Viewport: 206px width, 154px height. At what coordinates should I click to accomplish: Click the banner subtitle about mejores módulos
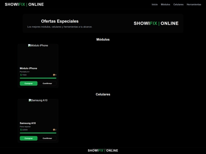60,27
